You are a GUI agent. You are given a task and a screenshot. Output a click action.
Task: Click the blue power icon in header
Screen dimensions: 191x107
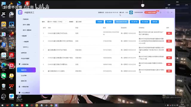[131, 12]
